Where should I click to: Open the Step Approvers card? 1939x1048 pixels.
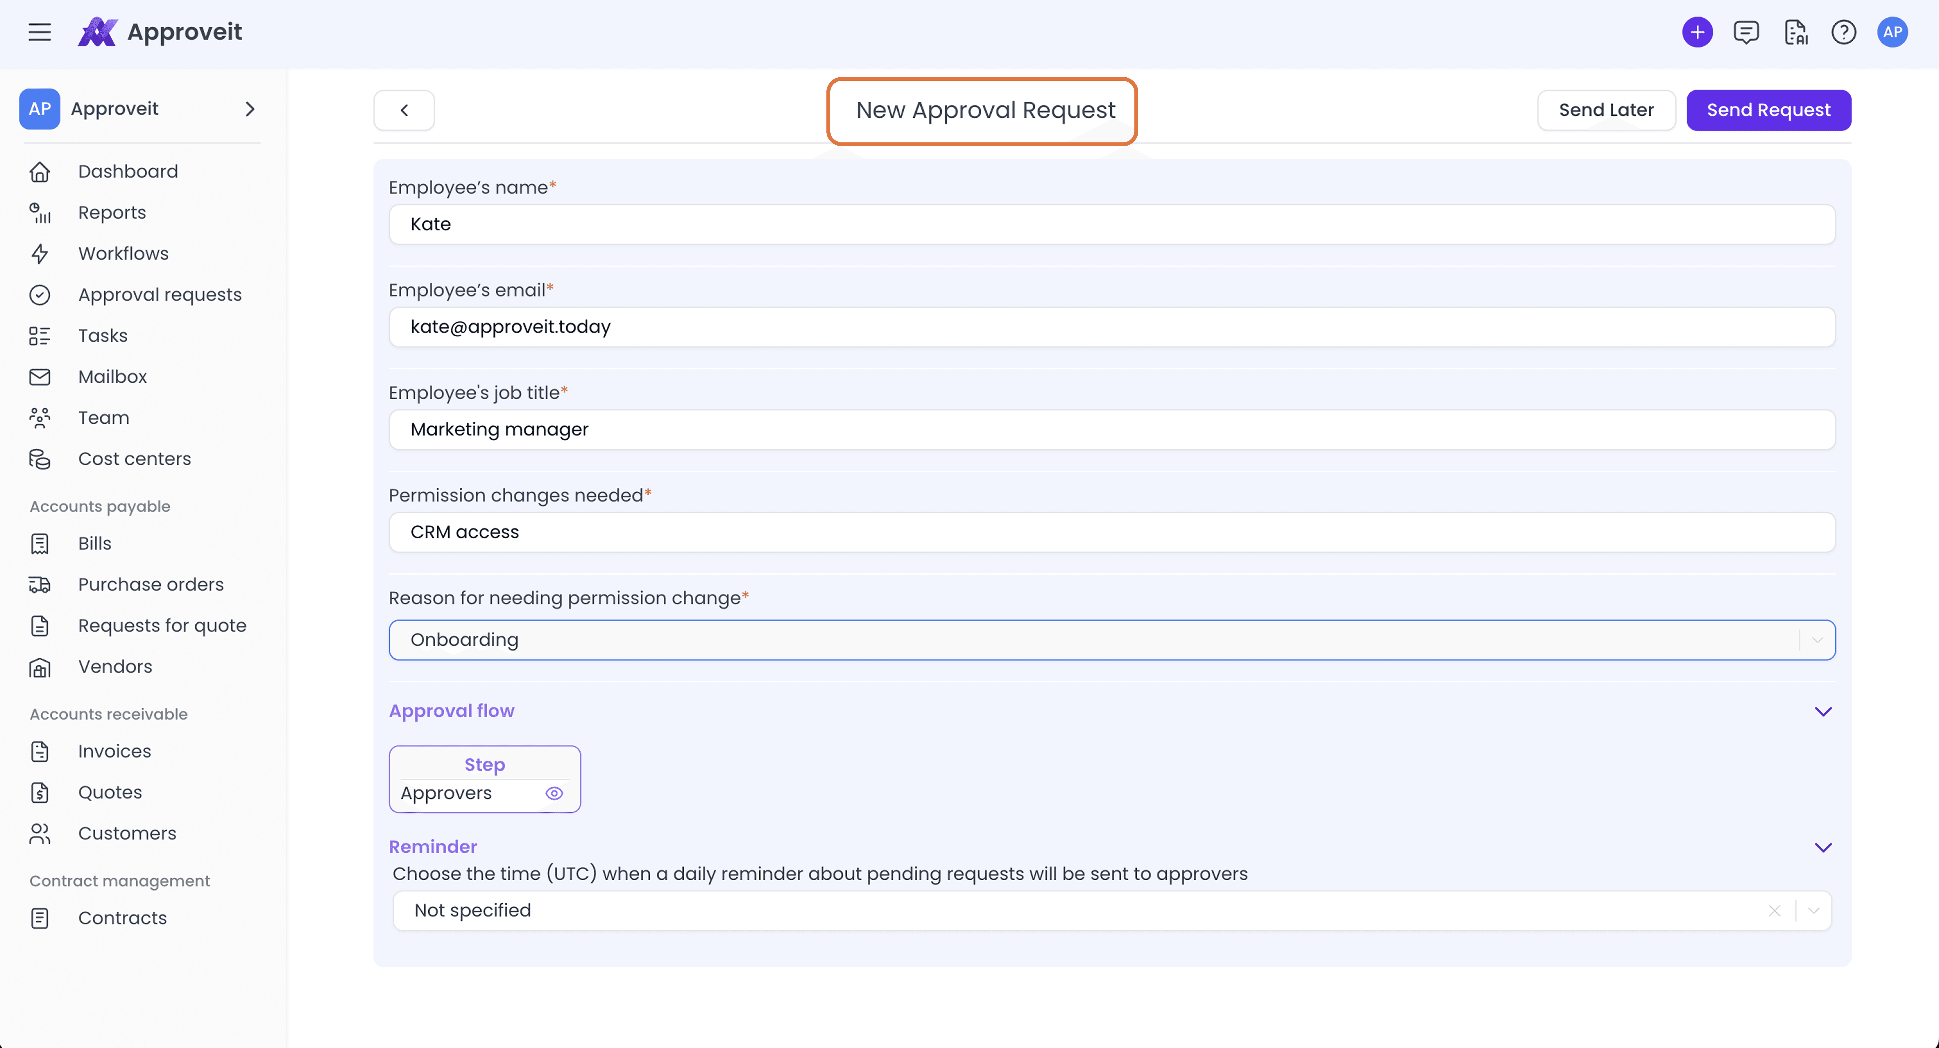pyautogui.click(x=485, y=779)
